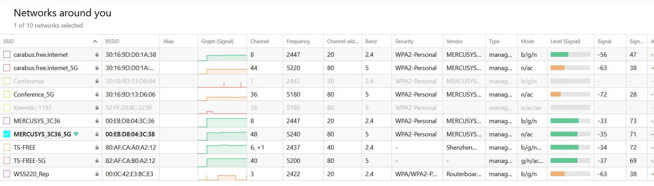Click the lock icon in the TS-FREE row
Screen dimensions: 654x186
click(97, 148)
